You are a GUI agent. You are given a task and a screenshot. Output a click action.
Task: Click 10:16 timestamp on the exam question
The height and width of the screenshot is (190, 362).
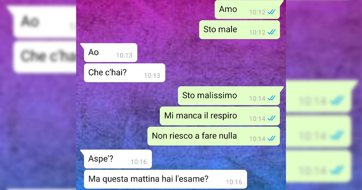(x=234, y=182)
